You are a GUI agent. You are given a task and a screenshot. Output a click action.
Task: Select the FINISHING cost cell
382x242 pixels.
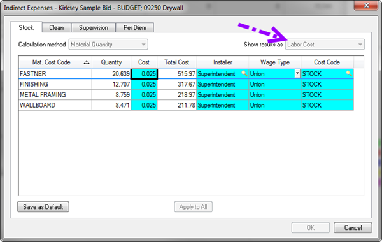(145, 84)
